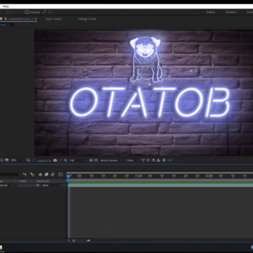Open the 50% magnification dropdown
Screen dimensions: 253x253
(x=18, y=160)
